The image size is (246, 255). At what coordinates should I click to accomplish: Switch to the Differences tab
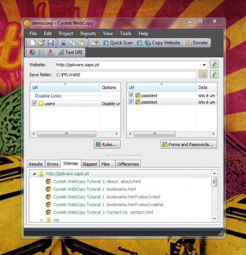pyautogui.click(x=128, y=164)
